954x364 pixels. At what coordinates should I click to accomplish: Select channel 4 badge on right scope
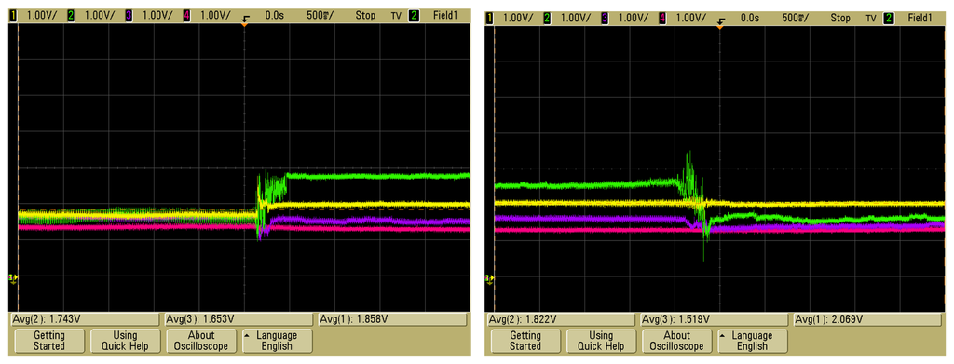pos(662,19)
